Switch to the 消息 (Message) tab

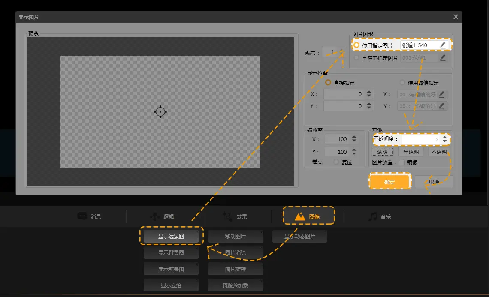click(89, 216)
